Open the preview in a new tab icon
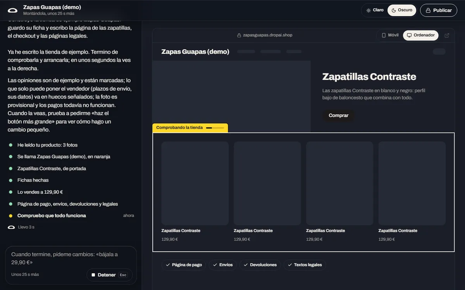The image size is (465, 290). 447,35
